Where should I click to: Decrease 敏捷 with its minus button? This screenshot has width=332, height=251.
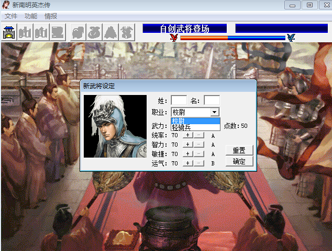199,154
